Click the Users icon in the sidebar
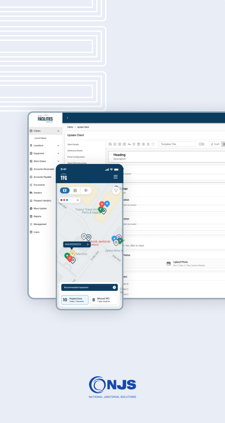 [31, 232]
